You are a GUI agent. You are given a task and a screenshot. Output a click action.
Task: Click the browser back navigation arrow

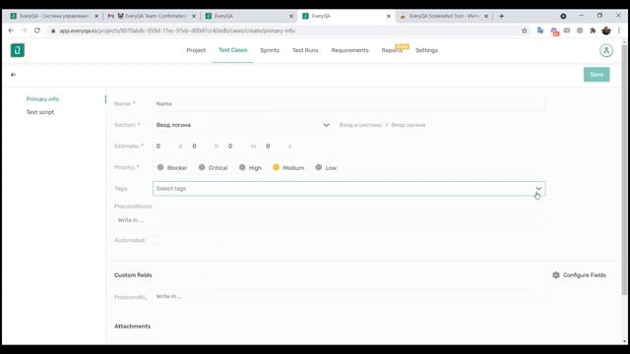11,30
